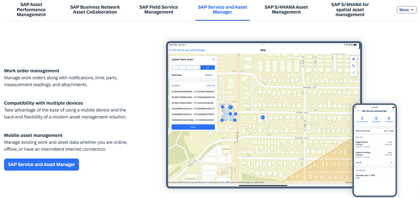The image size is (420, 198).
Task: Open the More tabs dropdown
Action: point(407,10)
